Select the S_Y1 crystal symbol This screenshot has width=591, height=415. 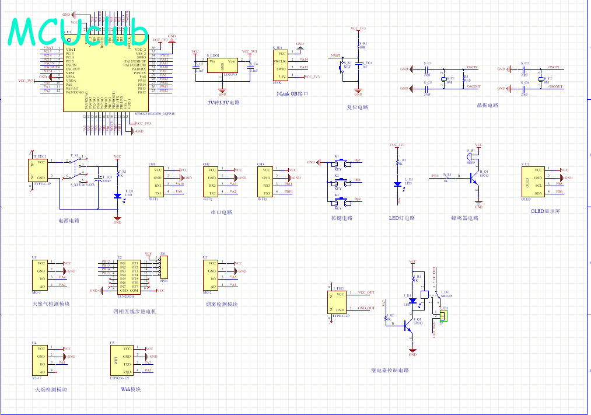tap(443, 79)
